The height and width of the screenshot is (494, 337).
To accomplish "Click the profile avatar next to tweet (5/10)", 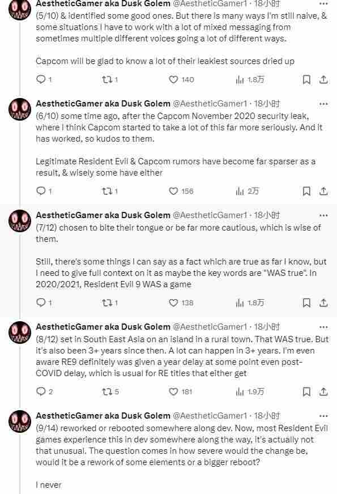I will coord(20,8).
